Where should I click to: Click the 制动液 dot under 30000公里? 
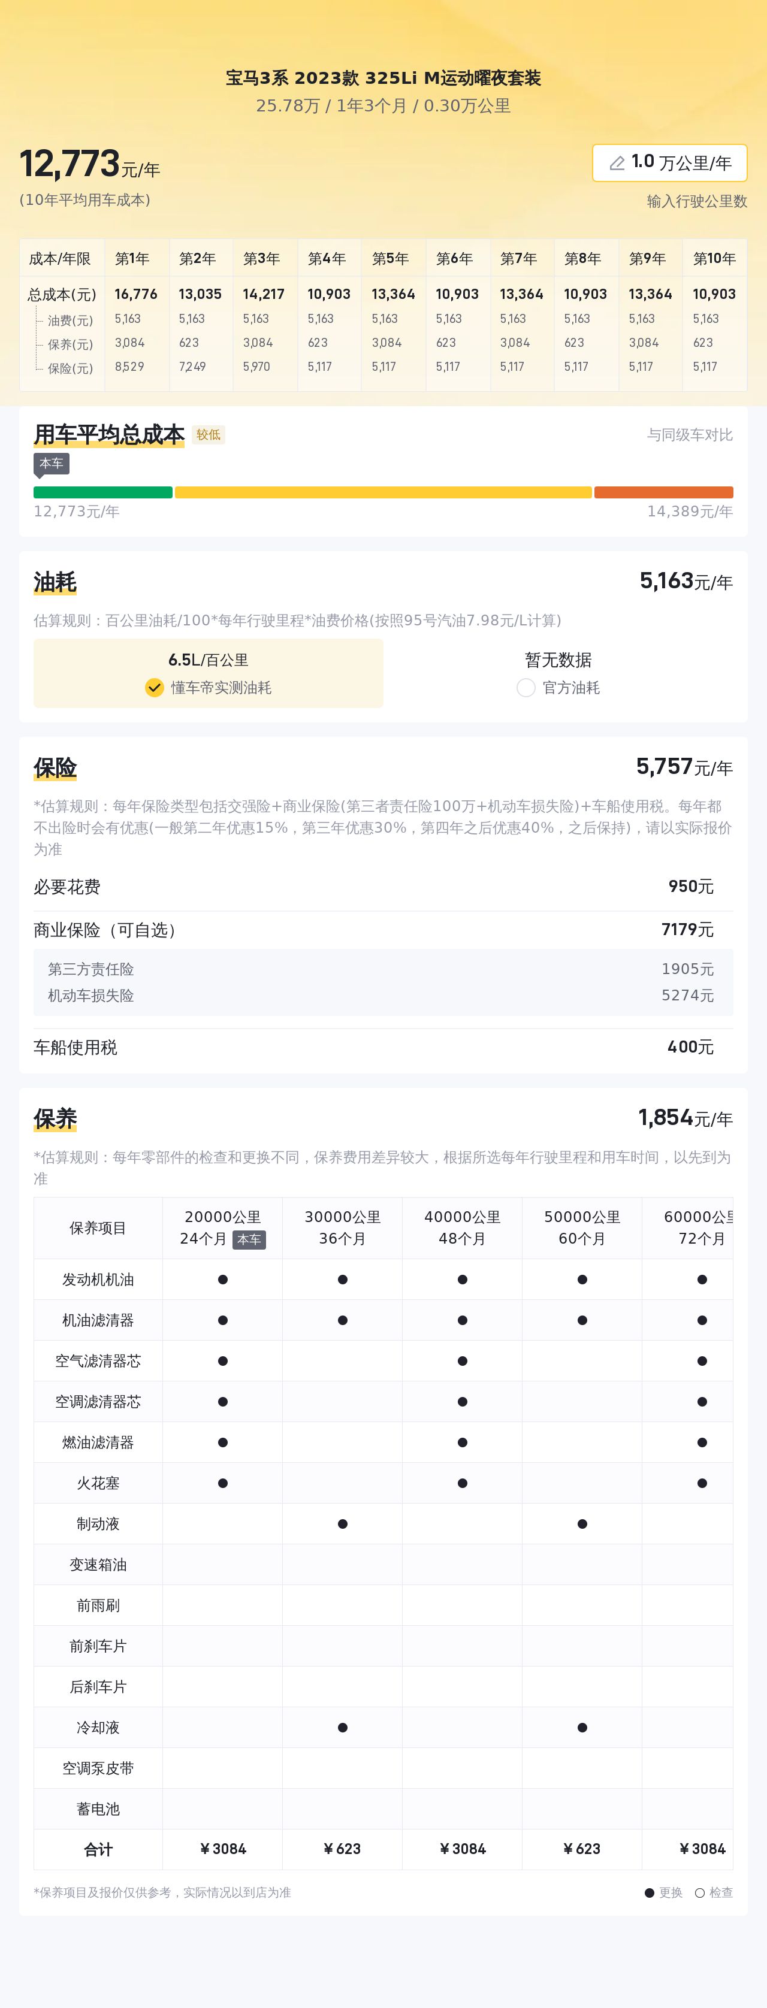coord(342,1523)
